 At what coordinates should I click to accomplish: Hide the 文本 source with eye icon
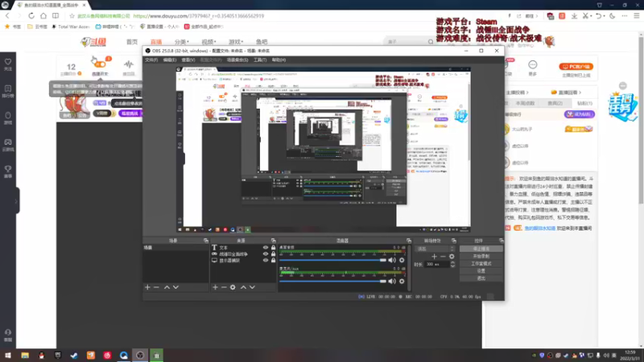266,248
